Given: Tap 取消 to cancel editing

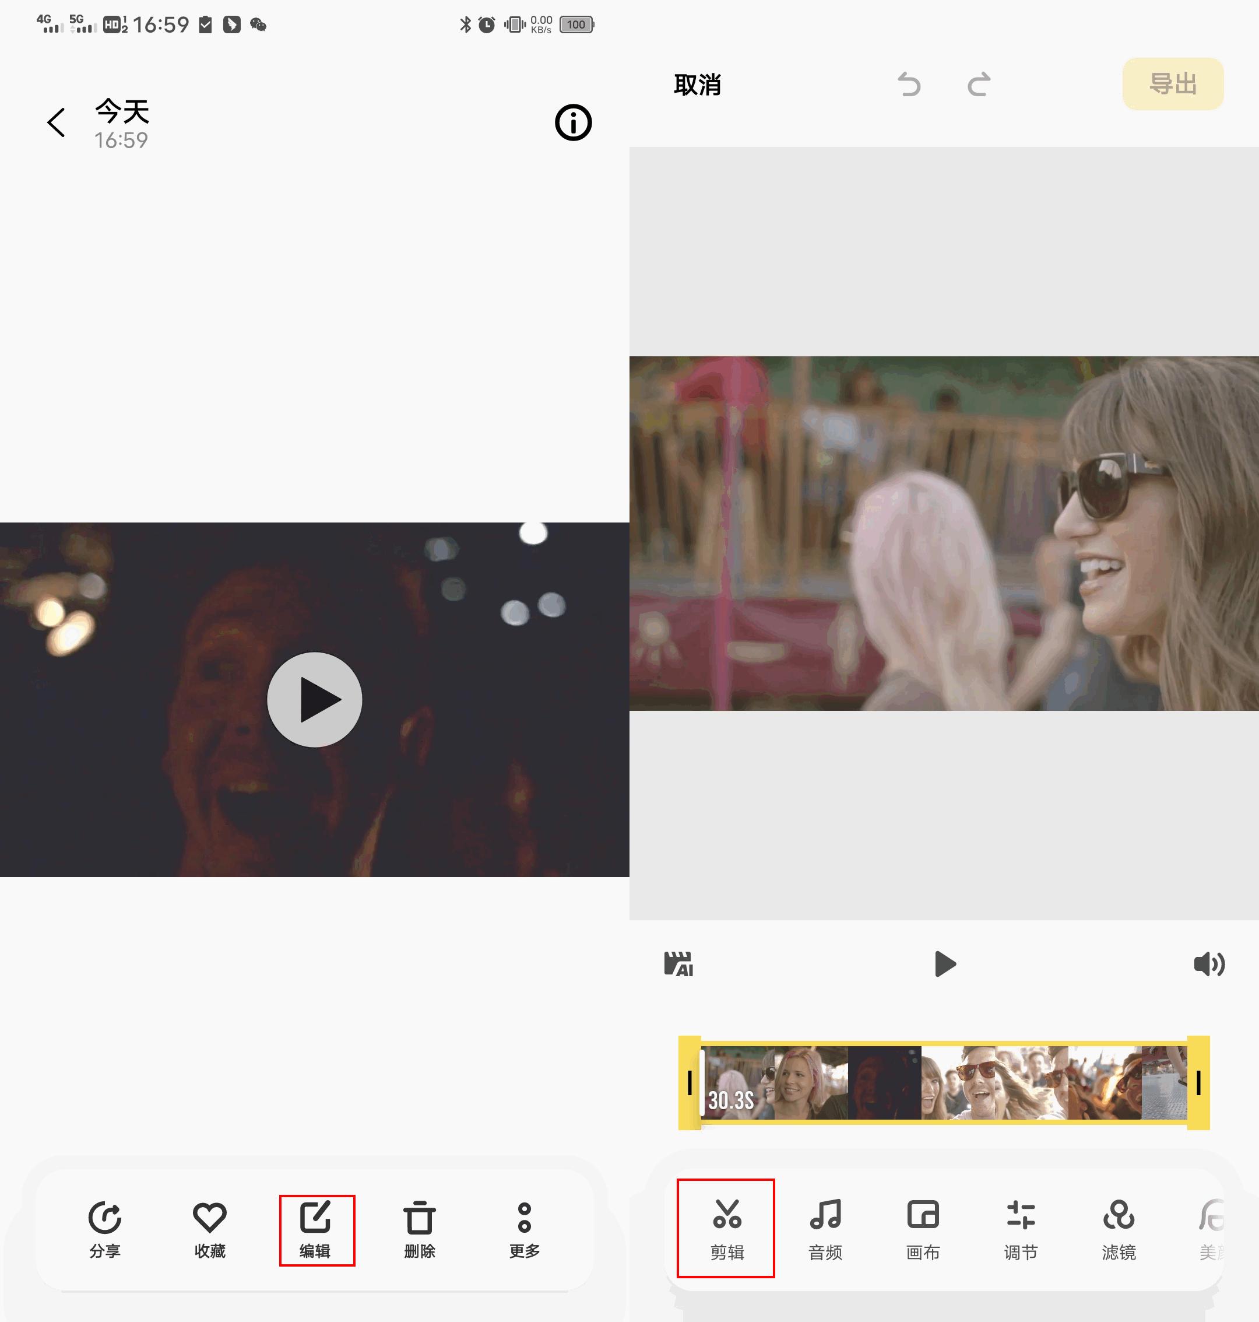Looking at the screenshot, I should click(697, 85).
